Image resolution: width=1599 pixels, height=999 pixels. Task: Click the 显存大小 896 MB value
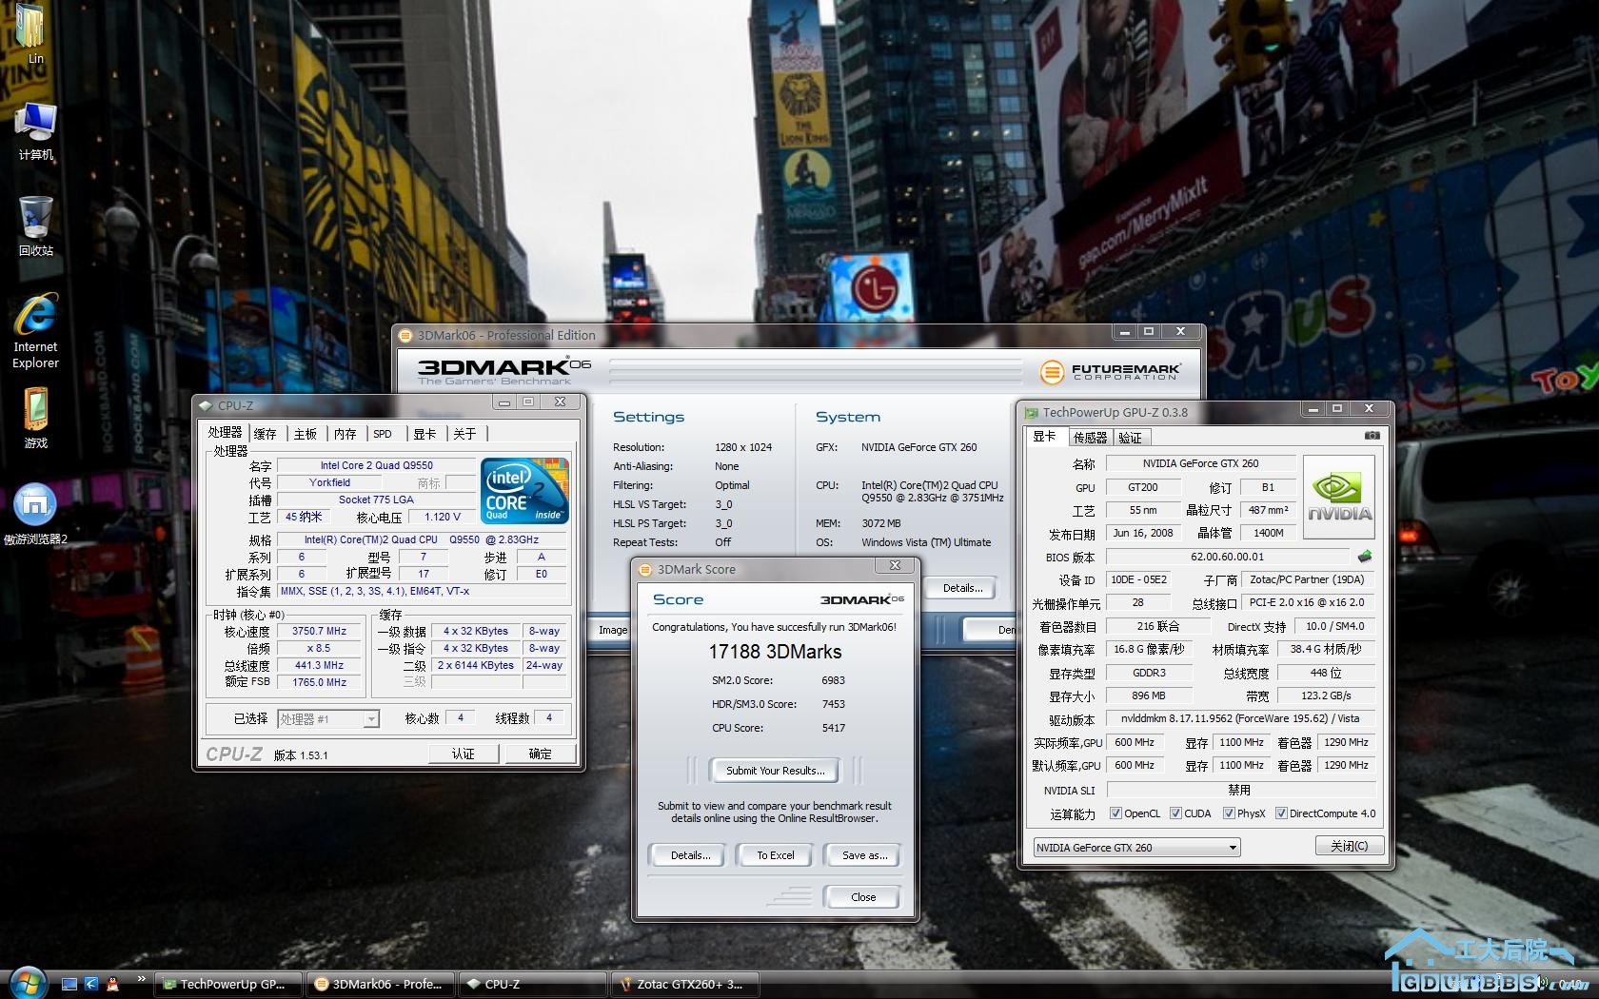click(x=1149, y=695)
